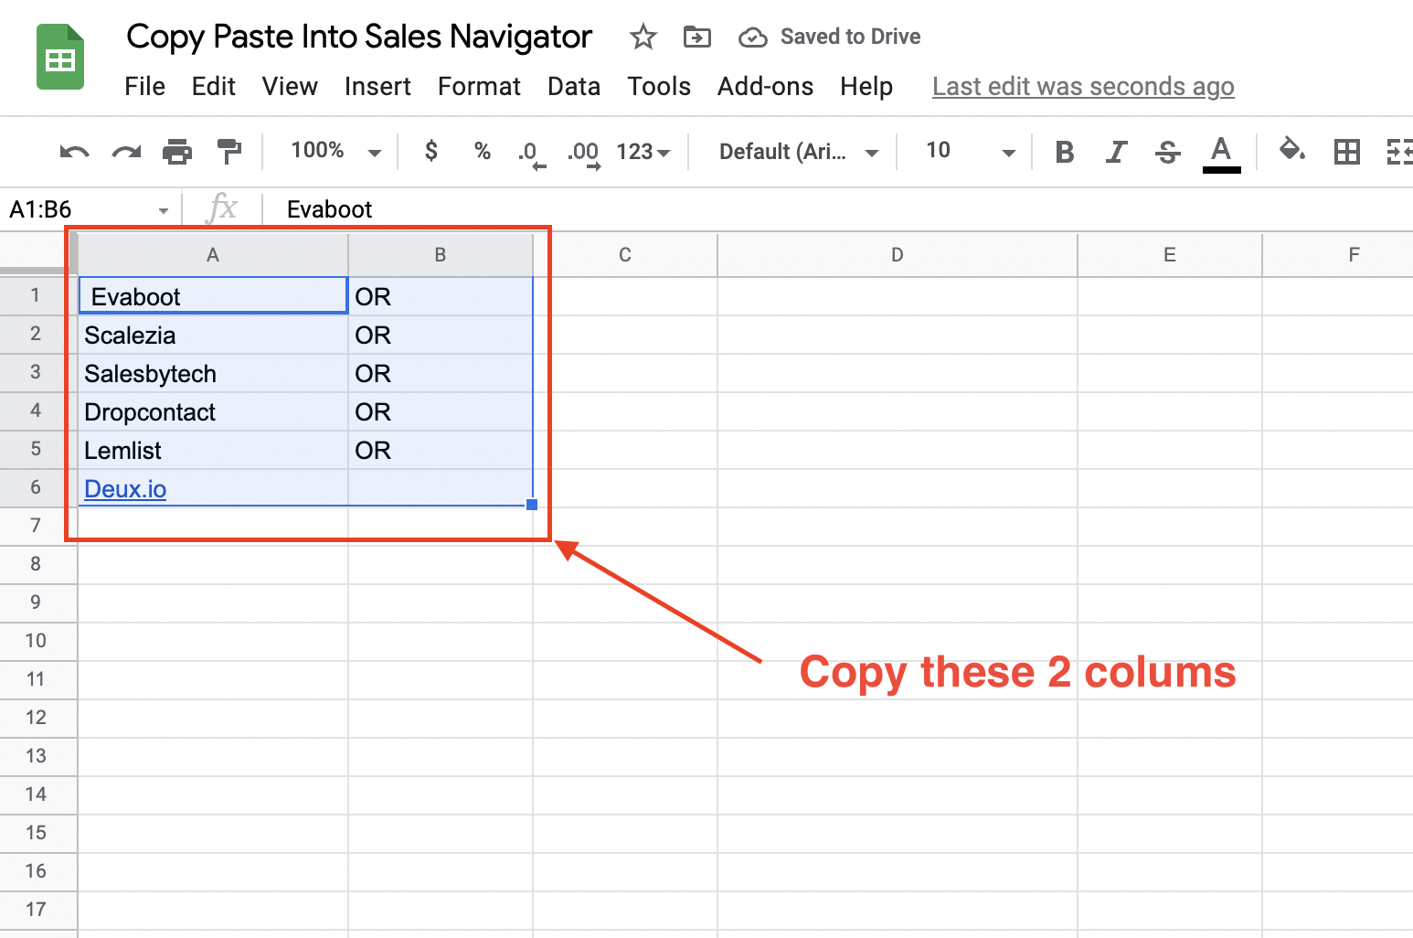Increase decimal places icon
The height and width of the screenshot is (938, 1413).
584,154
